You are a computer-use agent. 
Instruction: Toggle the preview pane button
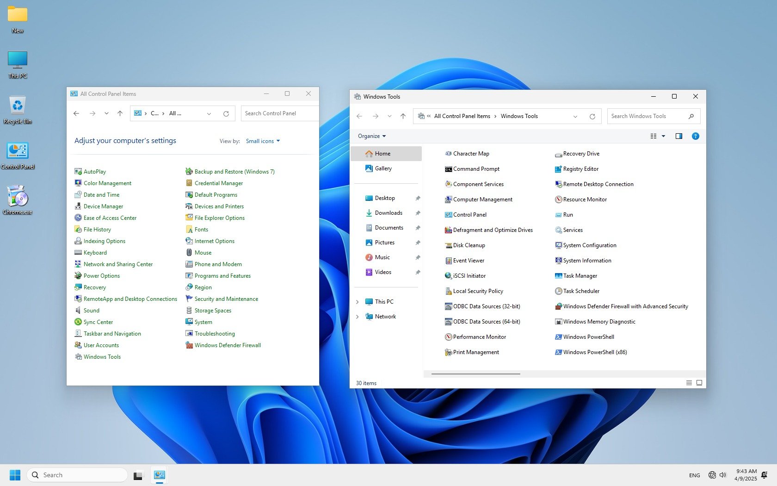(x=678, y=136)
